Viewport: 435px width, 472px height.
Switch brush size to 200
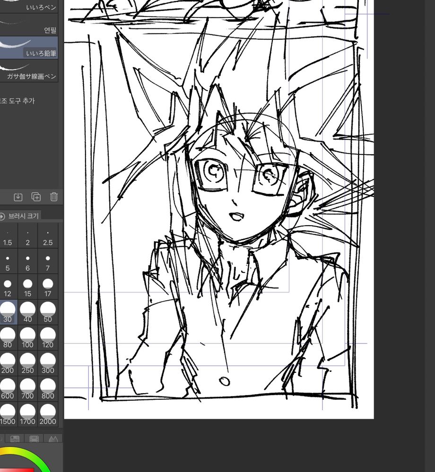[x=8, y=363]
